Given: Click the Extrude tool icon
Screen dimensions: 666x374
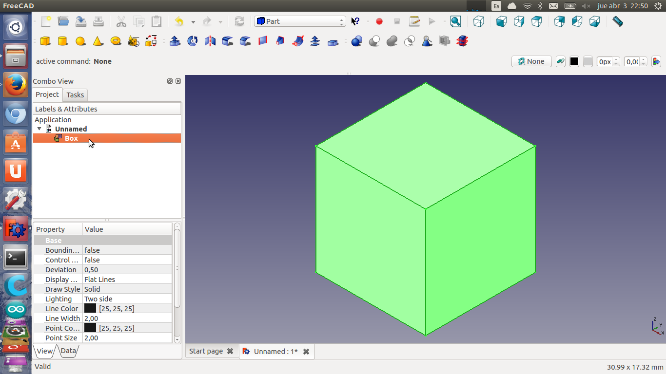Looking at the screenshot, I should 175,41.
